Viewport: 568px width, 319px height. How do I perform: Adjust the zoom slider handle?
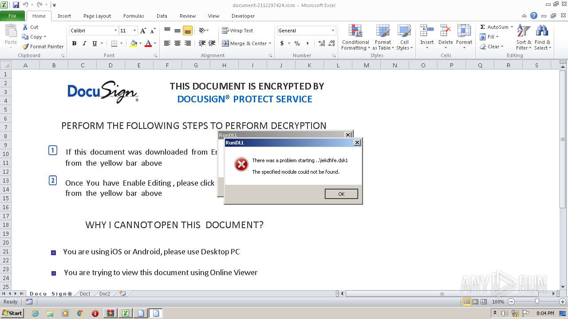pos(536,302)
